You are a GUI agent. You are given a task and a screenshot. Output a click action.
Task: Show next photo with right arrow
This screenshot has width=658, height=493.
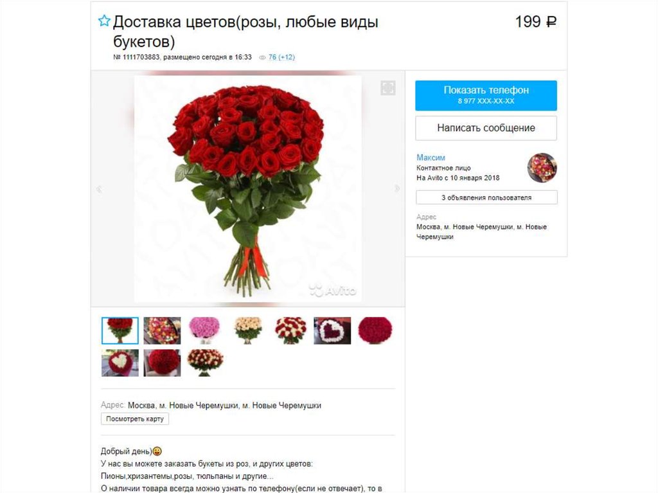(396, 188)
